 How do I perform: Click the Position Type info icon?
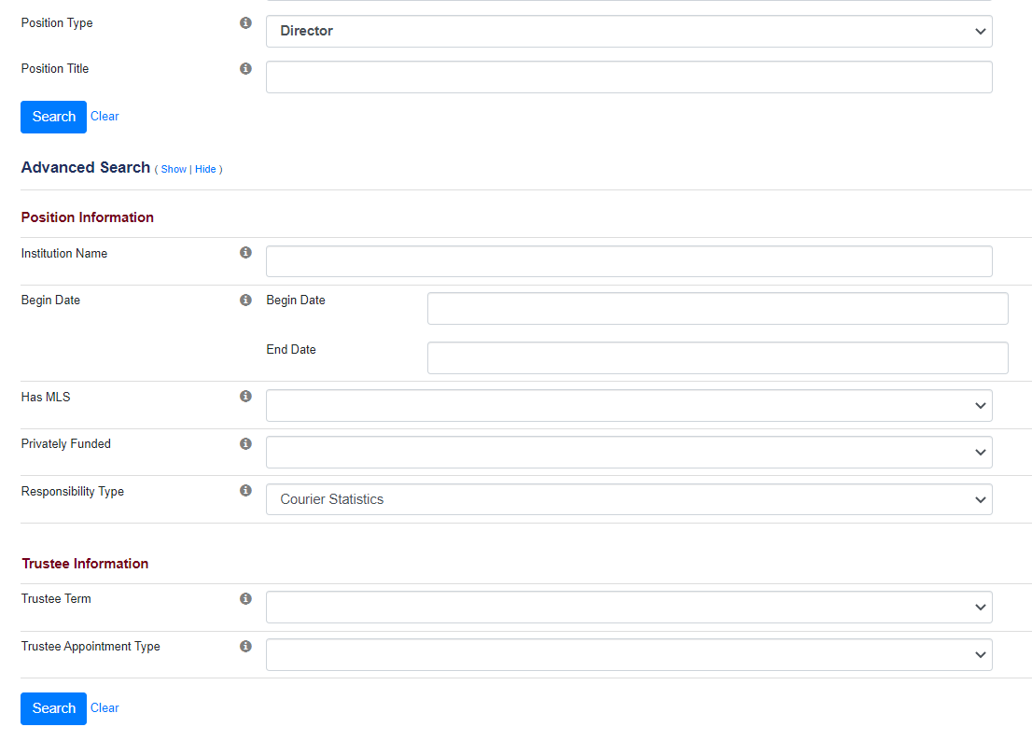pos(245,22)
